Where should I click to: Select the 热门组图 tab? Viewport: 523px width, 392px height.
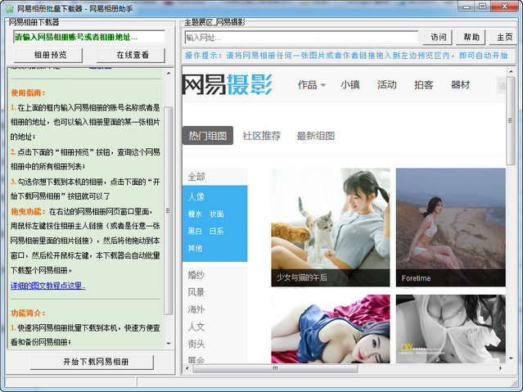(x=208, y=136)
